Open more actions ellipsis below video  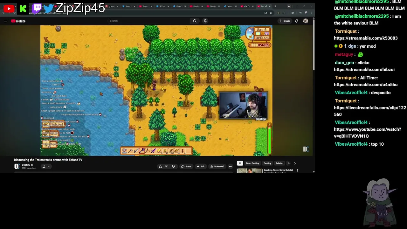(x=230, y=166)
